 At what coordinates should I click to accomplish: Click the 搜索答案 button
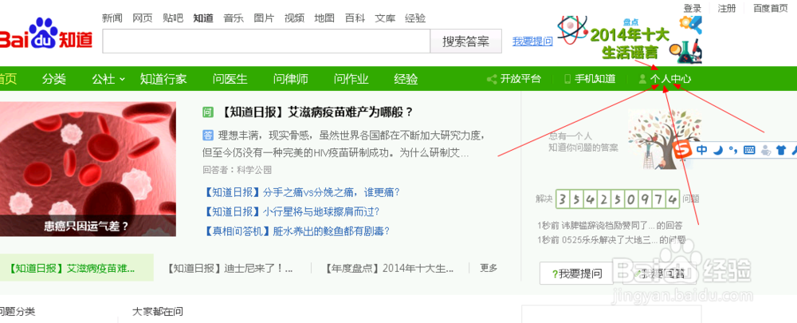465,41
